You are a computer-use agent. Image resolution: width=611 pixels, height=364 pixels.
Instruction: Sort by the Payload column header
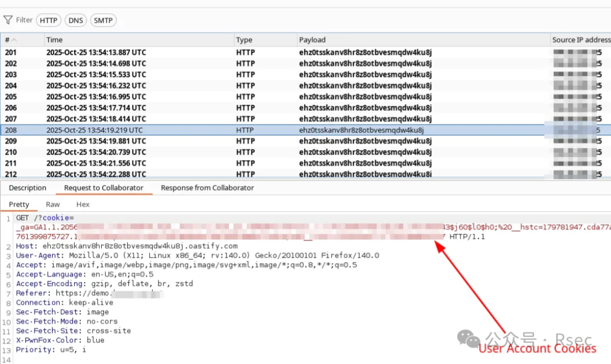pos(424,40)
